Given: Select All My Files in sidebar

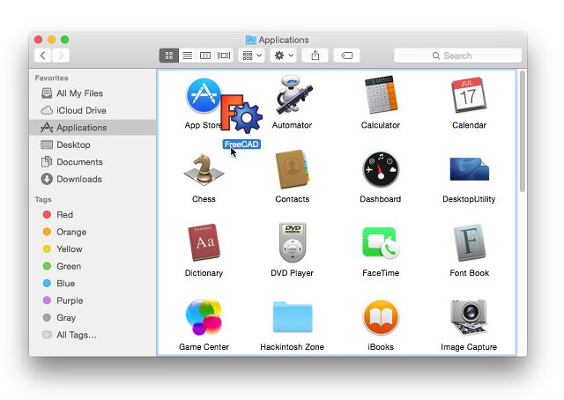Looking at the screenshot, I should click(93, 93).
